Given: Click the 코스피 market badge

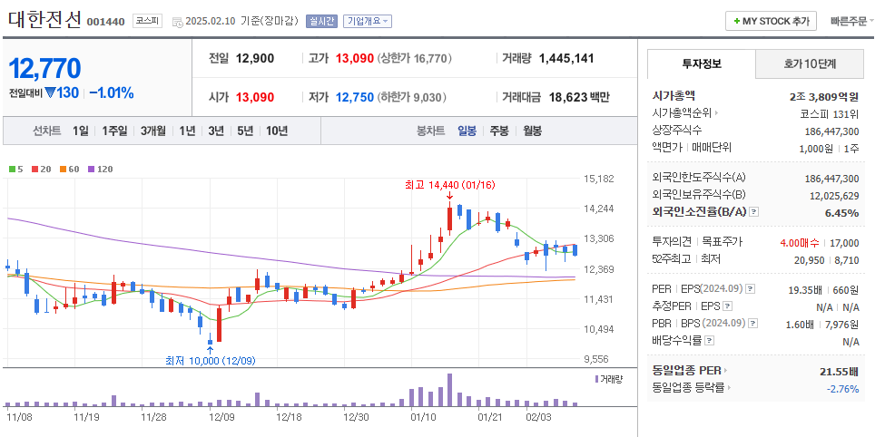Looking at the screenshot, I should (x=147, y=22).
